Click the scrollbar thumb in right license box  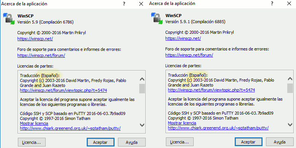(x=290, y=88)
